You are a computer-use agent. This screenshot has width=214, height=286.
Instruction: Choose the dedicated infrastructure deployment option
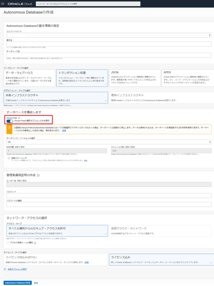[x=161, y=97]
